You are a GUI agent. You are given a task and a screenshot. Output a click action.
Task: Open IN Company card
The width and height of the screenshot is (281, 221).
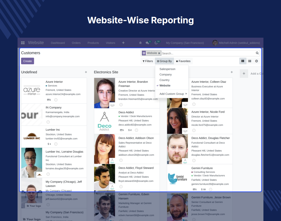(x=54, y=115)
